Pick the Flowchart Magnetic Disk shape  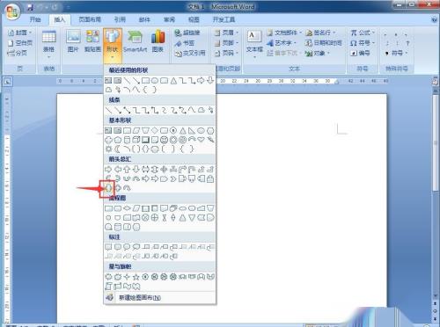coord(118,227)
